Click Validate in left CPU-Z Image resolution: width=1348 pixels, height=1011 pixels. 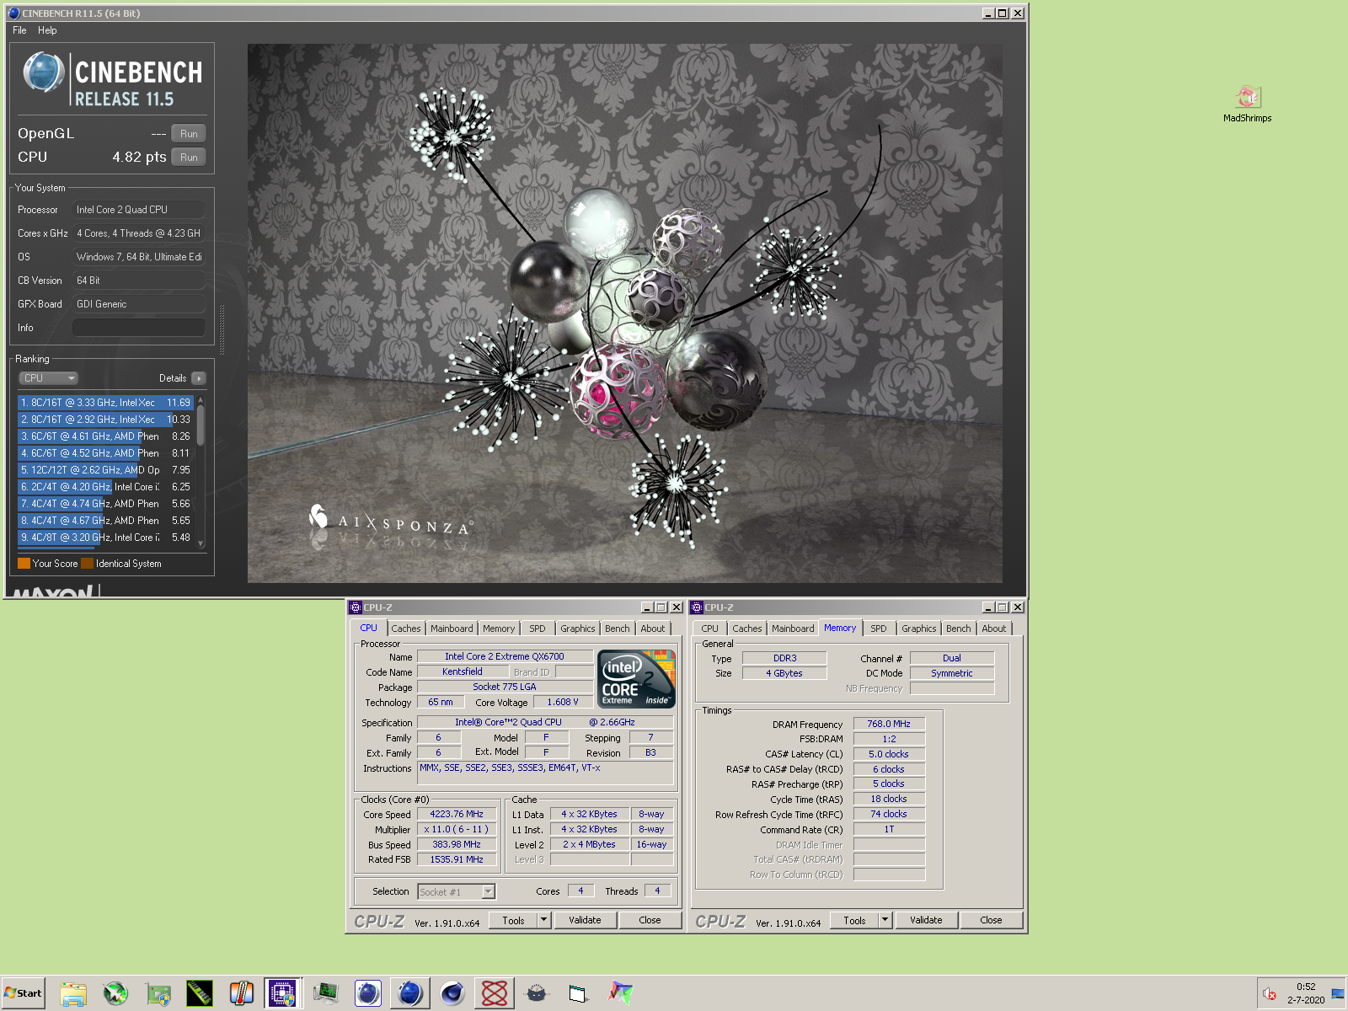coord(585,920)
